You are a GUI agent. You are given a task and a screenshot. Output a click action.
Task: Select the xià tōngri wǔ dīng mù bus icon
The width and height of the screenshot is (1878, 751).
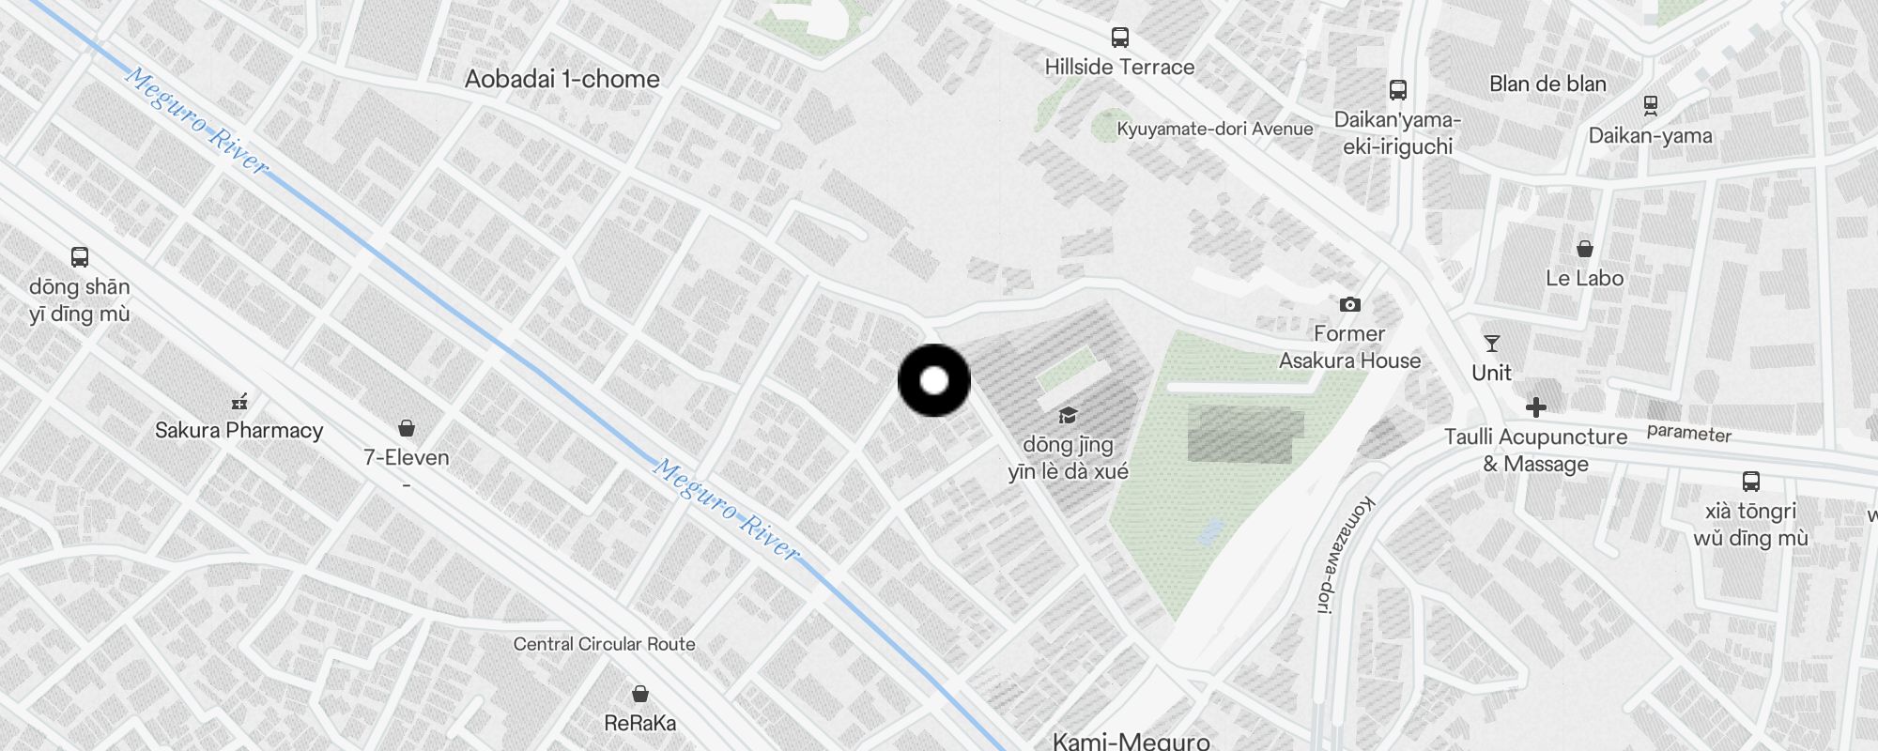pyautogui.click(x=1750, y=482)
